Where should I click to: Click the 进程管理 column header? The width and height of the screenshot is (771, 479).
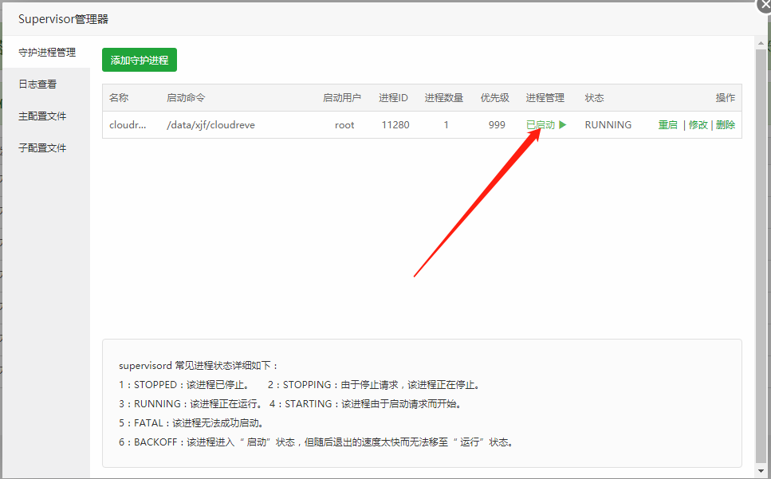[545, 98]
